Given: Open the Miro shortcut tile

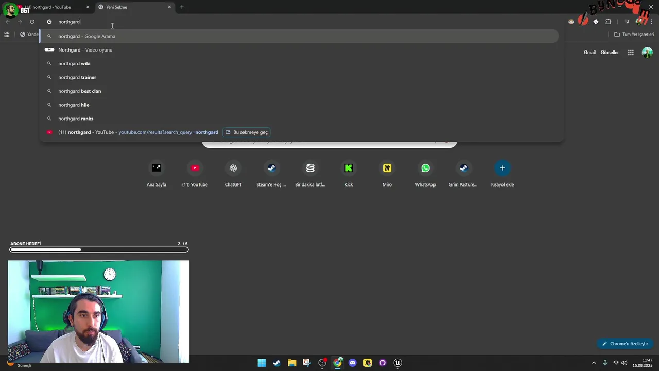Looking at the screenshot, I should pos(387,174).
